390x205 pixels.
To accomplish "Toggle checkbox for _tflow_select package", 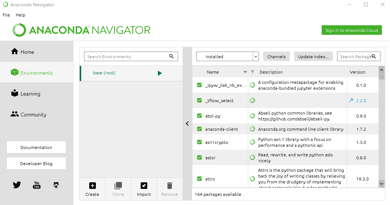I will [x=199, y=100].
